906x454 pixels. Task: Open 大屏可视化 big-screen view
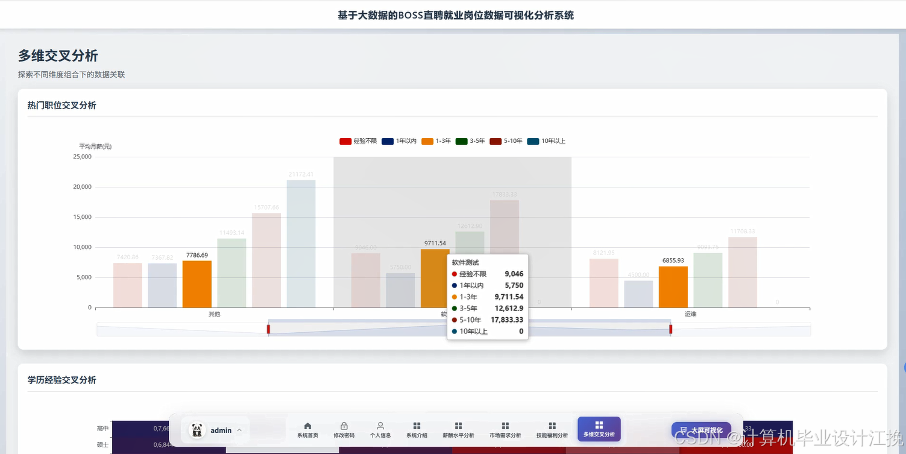701,430
